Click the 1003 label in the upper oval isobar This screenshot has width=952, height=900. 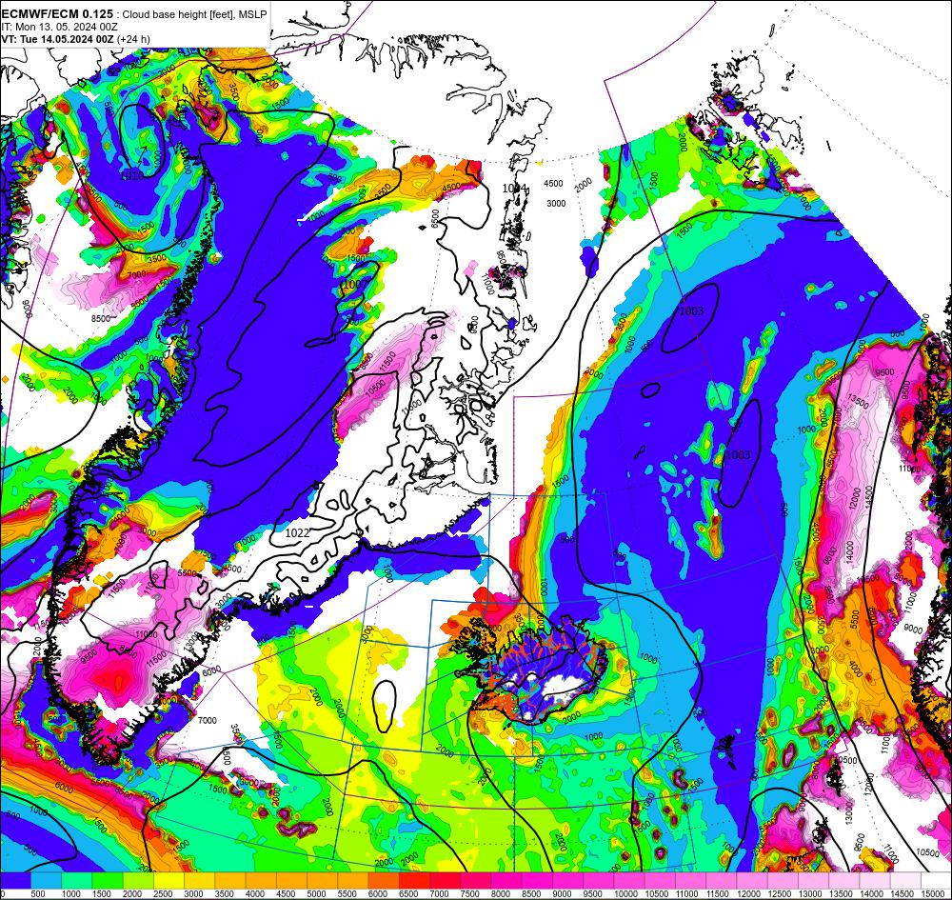[x=691, y=310]
